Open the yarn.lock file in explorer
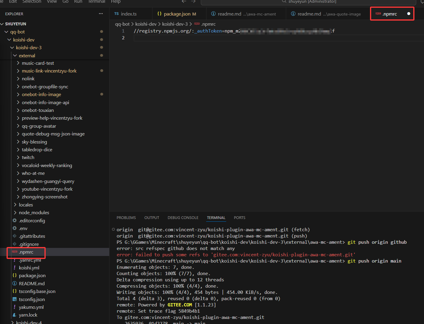This screenshot has width=424, height=324. (x=28, y=315)
